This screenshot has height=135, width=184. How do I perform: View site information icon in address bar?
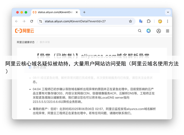tap(40, 21)
